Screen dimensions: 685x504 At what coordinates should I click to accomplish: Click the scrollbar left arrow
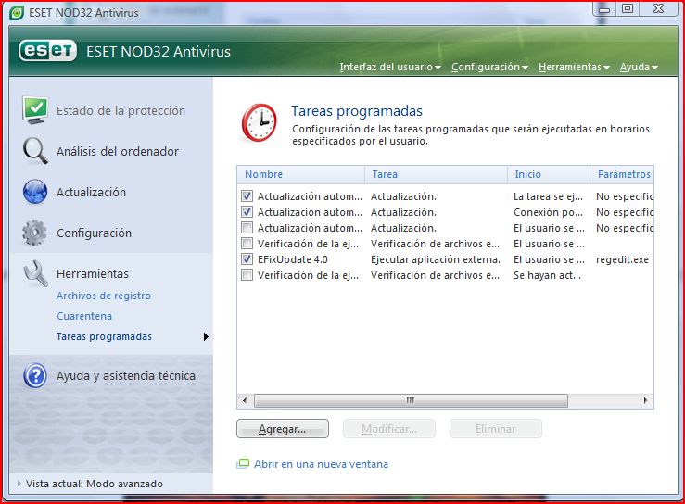[x=245, y=400]
